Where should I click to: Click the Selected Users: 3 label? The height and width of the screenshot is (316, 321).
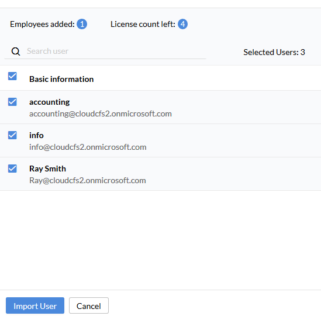pos(274,52)
